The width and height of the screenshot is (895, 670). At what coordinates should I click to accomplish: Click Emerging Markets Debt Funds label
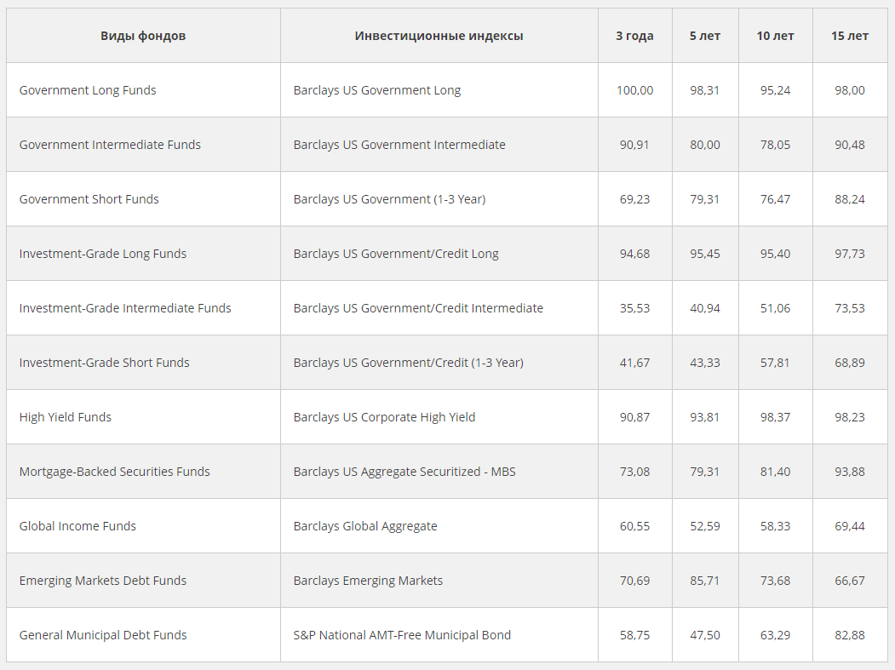pos(103,581)
